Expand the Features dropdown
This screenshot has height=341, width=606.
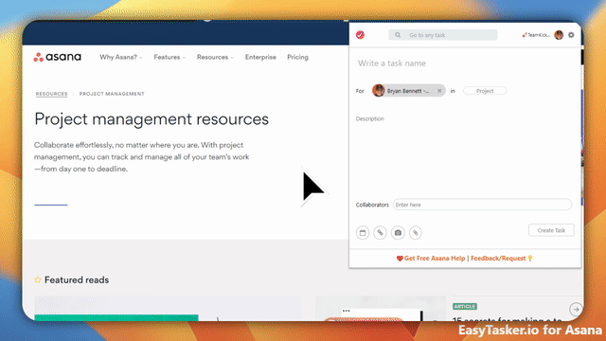point(169,57)
